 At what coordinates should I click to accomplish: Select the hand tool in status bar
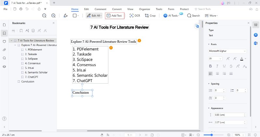(102, 135)
